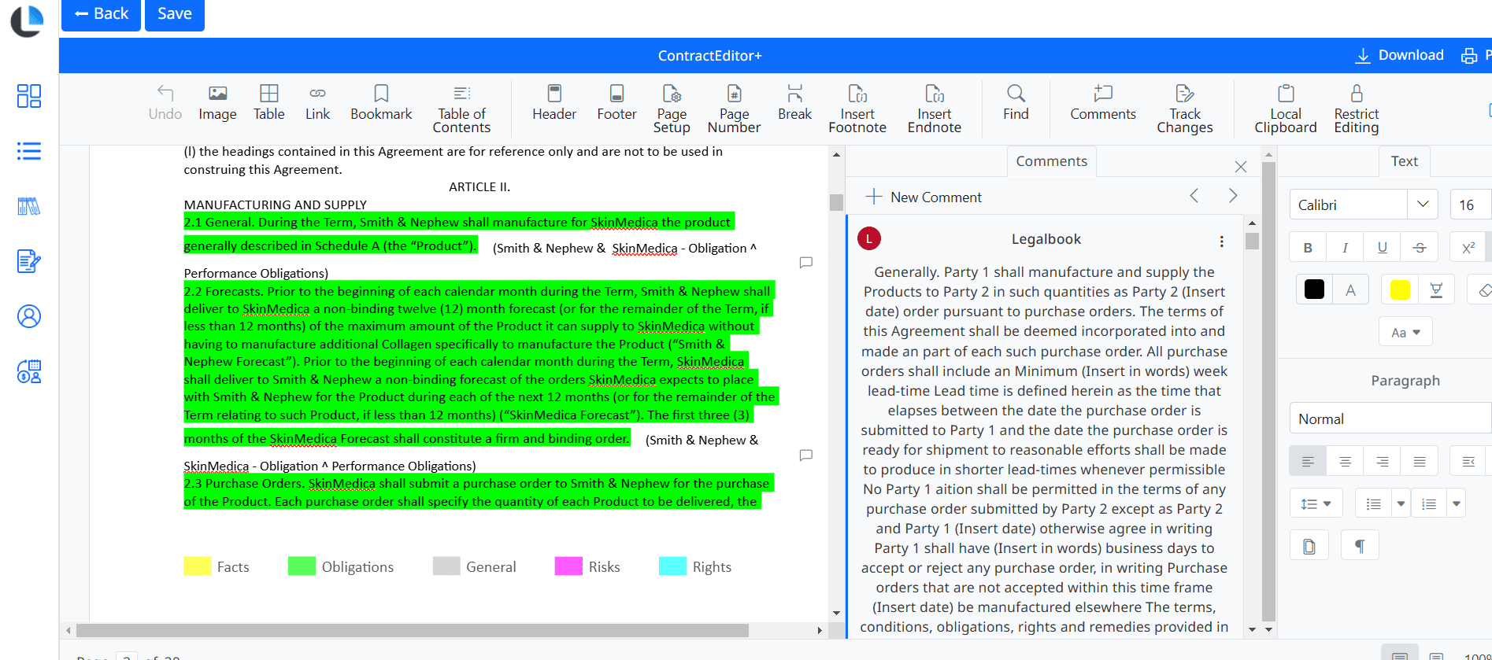This screenshot has height=660, width=1492.
Task: Expand the bullet list style arrow
Action: (x=1401, y=503)
